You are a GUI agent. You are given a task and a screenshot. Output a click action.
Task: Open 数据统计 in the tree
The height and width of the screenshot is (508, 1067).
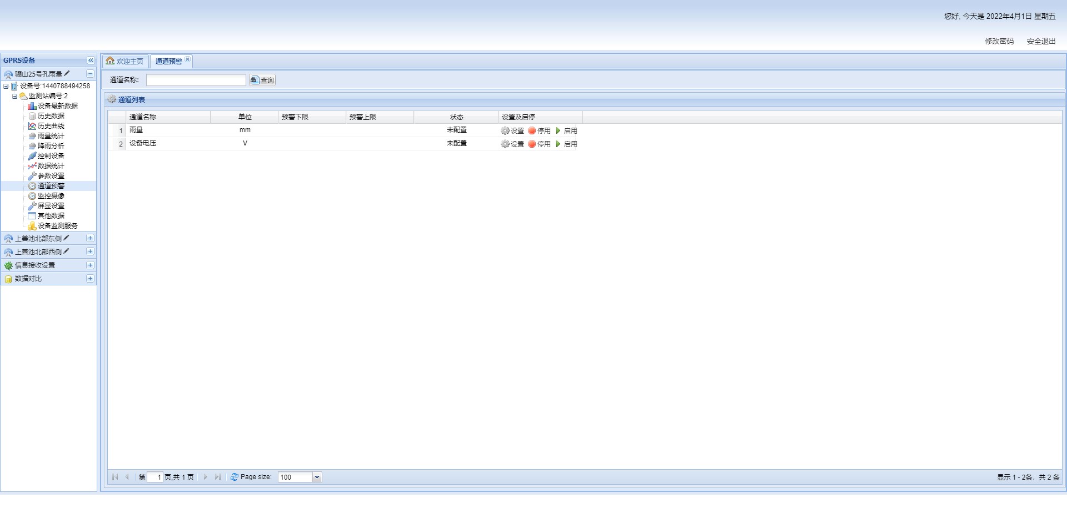51,166
